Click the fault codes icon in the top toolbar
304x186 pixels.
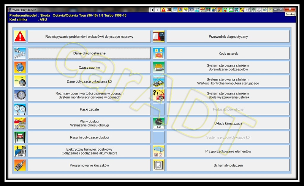click(225, 10)
